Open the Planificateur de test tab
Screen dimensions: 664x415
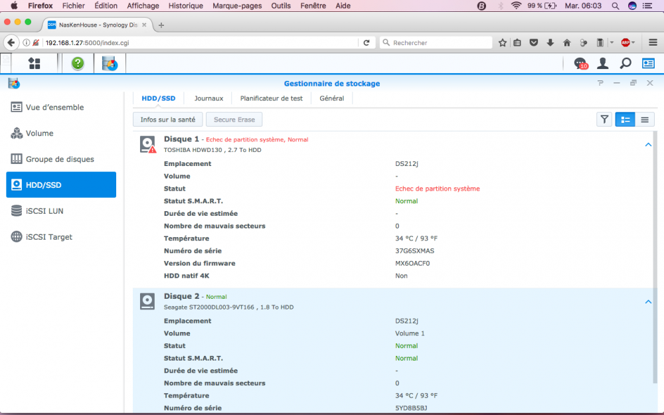coord(272,98)
